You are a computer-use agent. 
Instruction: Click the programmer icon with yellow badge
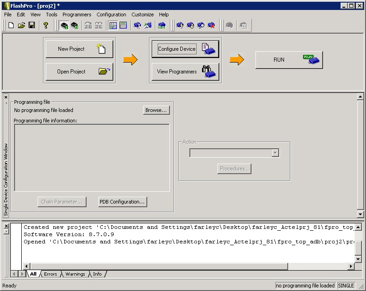pos(190,25)
